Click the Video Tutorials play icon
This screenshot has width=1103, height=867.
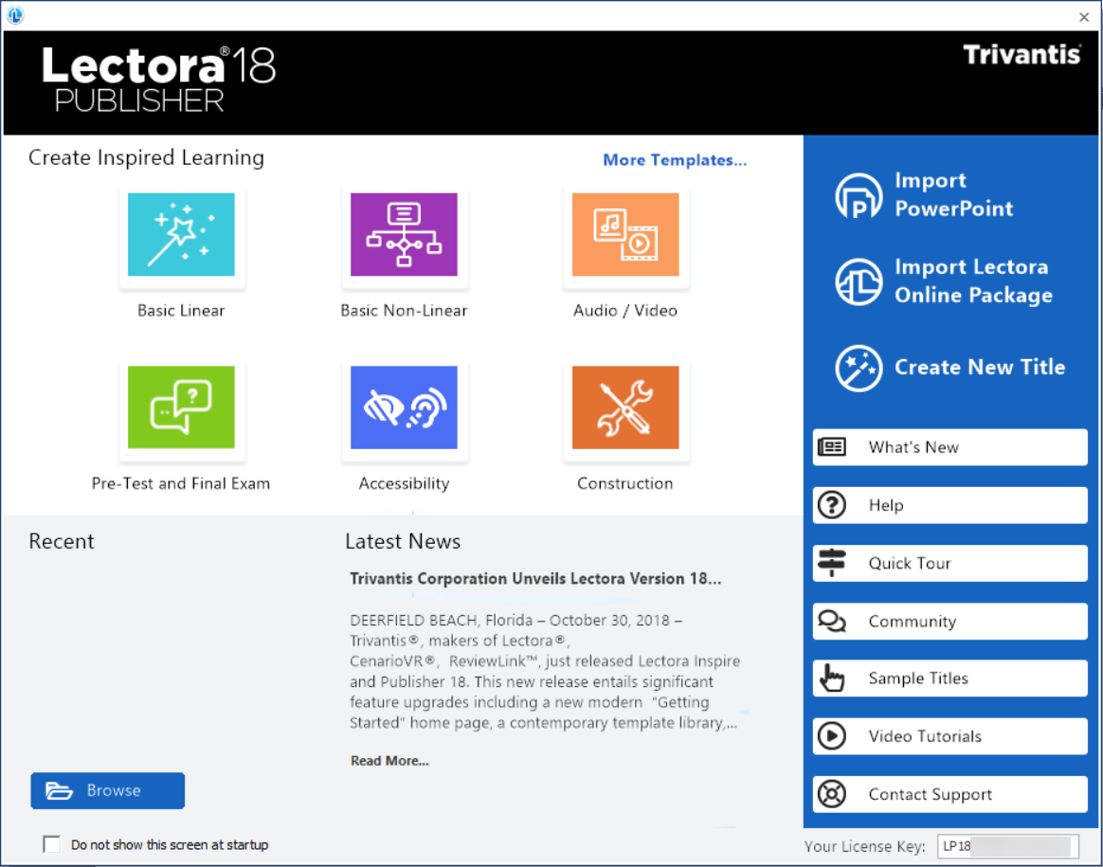832,736
